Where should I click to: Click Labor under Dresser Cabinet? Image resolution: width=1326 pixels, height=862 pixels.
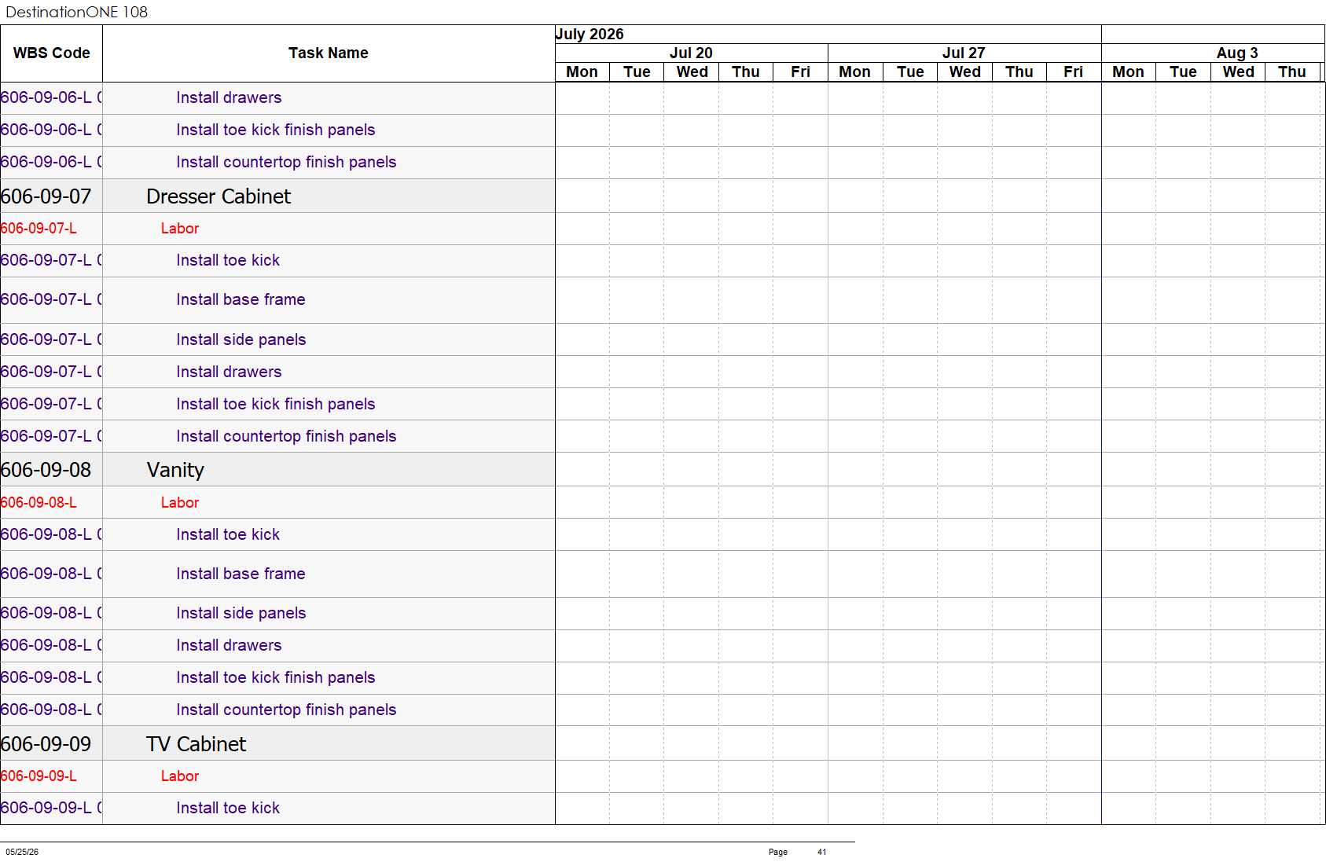pyautogui.click(x=180, y=229)
